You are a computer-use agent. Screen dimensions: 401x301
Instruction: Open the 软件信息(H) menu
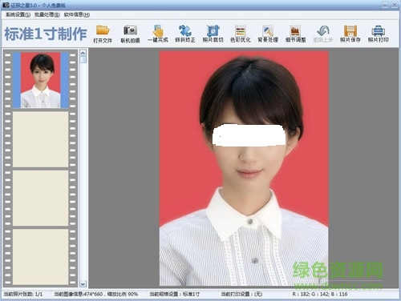[77, 14]
